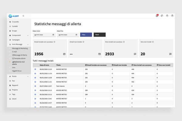Click envelope icon in the 1956 emails card
The width and height of the screenshot is (182, 121).
pos(64,54)
